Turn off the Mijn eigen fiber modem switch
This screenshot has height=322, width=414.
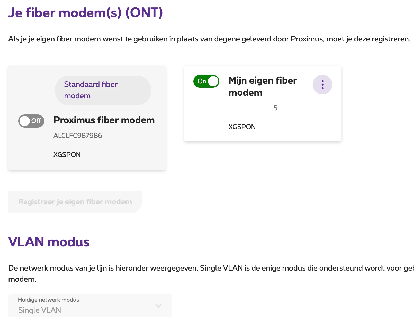(x=206, y=81)
